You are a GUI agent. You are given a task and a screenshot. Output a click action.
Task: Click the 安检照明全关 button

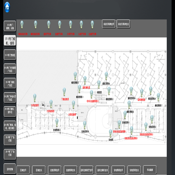(134, 170)
